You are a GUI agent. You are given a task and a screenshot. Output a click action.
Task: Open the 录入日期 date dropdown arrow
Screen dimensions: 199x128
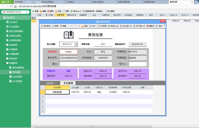point(76,44)
